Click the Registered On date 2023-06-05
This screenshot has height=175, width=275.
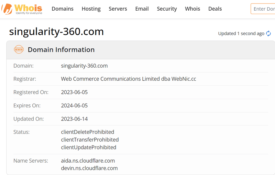coord(74,92)
